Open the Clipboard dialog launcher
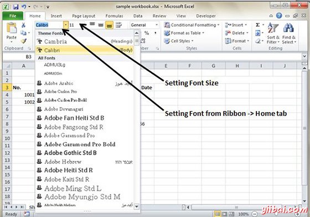The height and width of the screenshot is (217, 310). (x=29, y=48)
